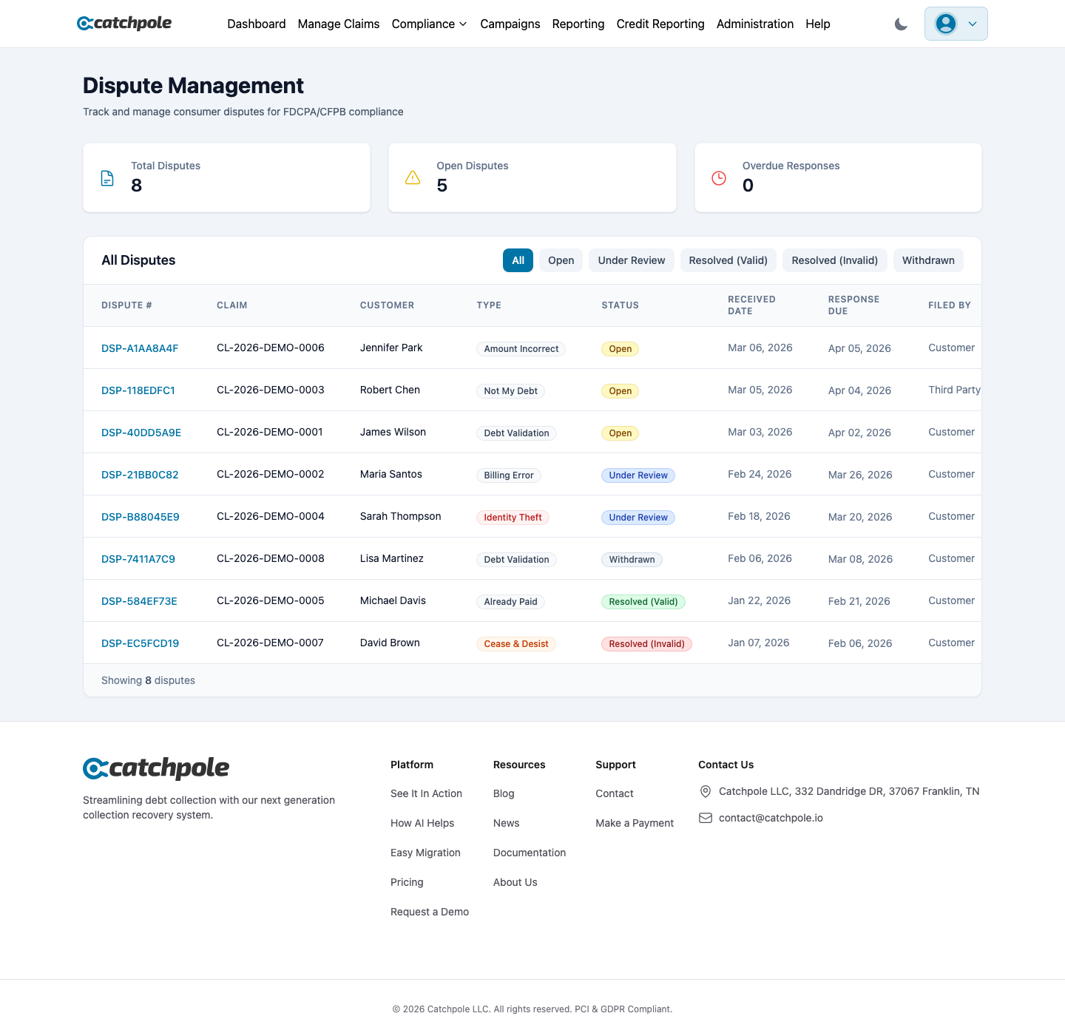Toggle dark mode with the moon icon

(x=901, y=24)
